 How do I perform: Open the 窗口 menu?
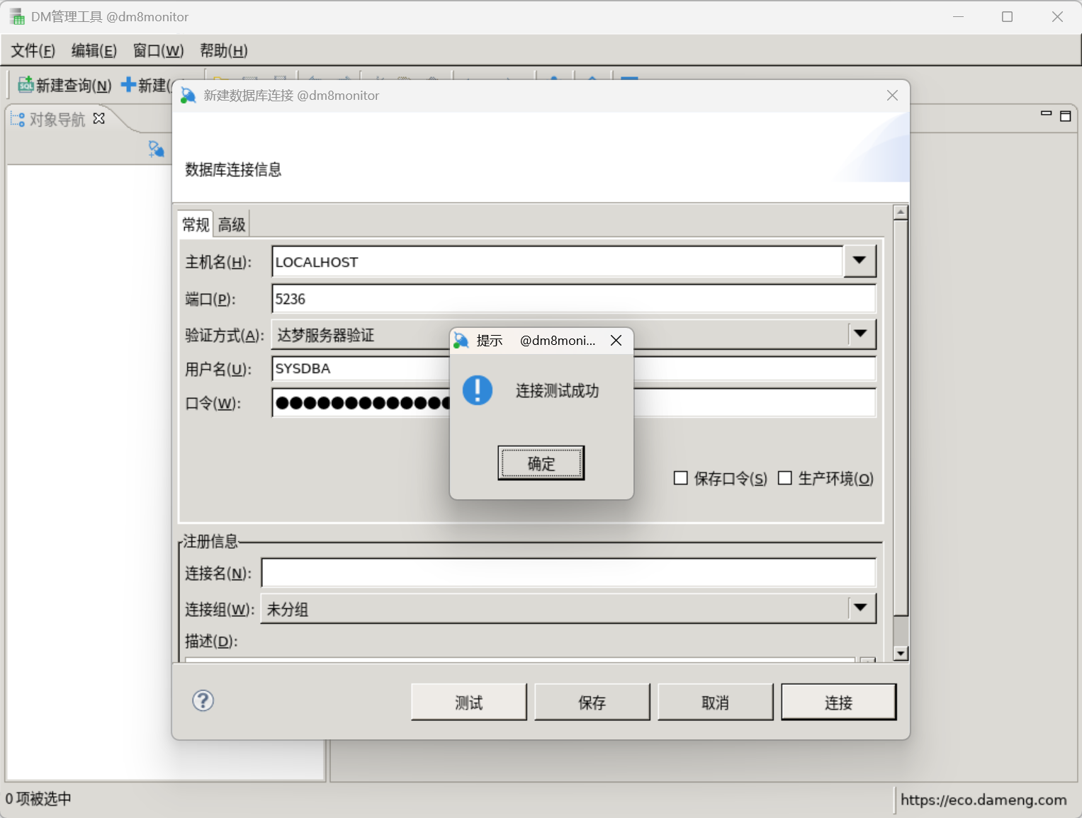[158, 51]
